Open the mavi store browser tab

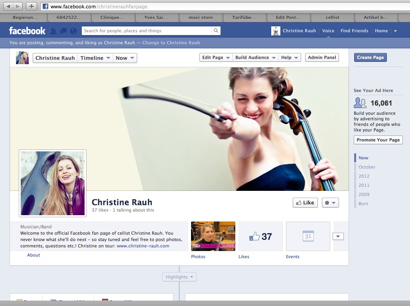[x=201, y=18]
